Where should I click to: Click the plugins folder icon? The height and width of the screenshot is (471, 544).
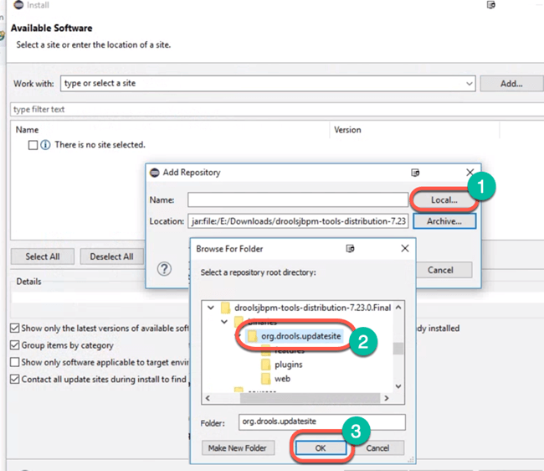pyautogui.click(x=266, y=365)
